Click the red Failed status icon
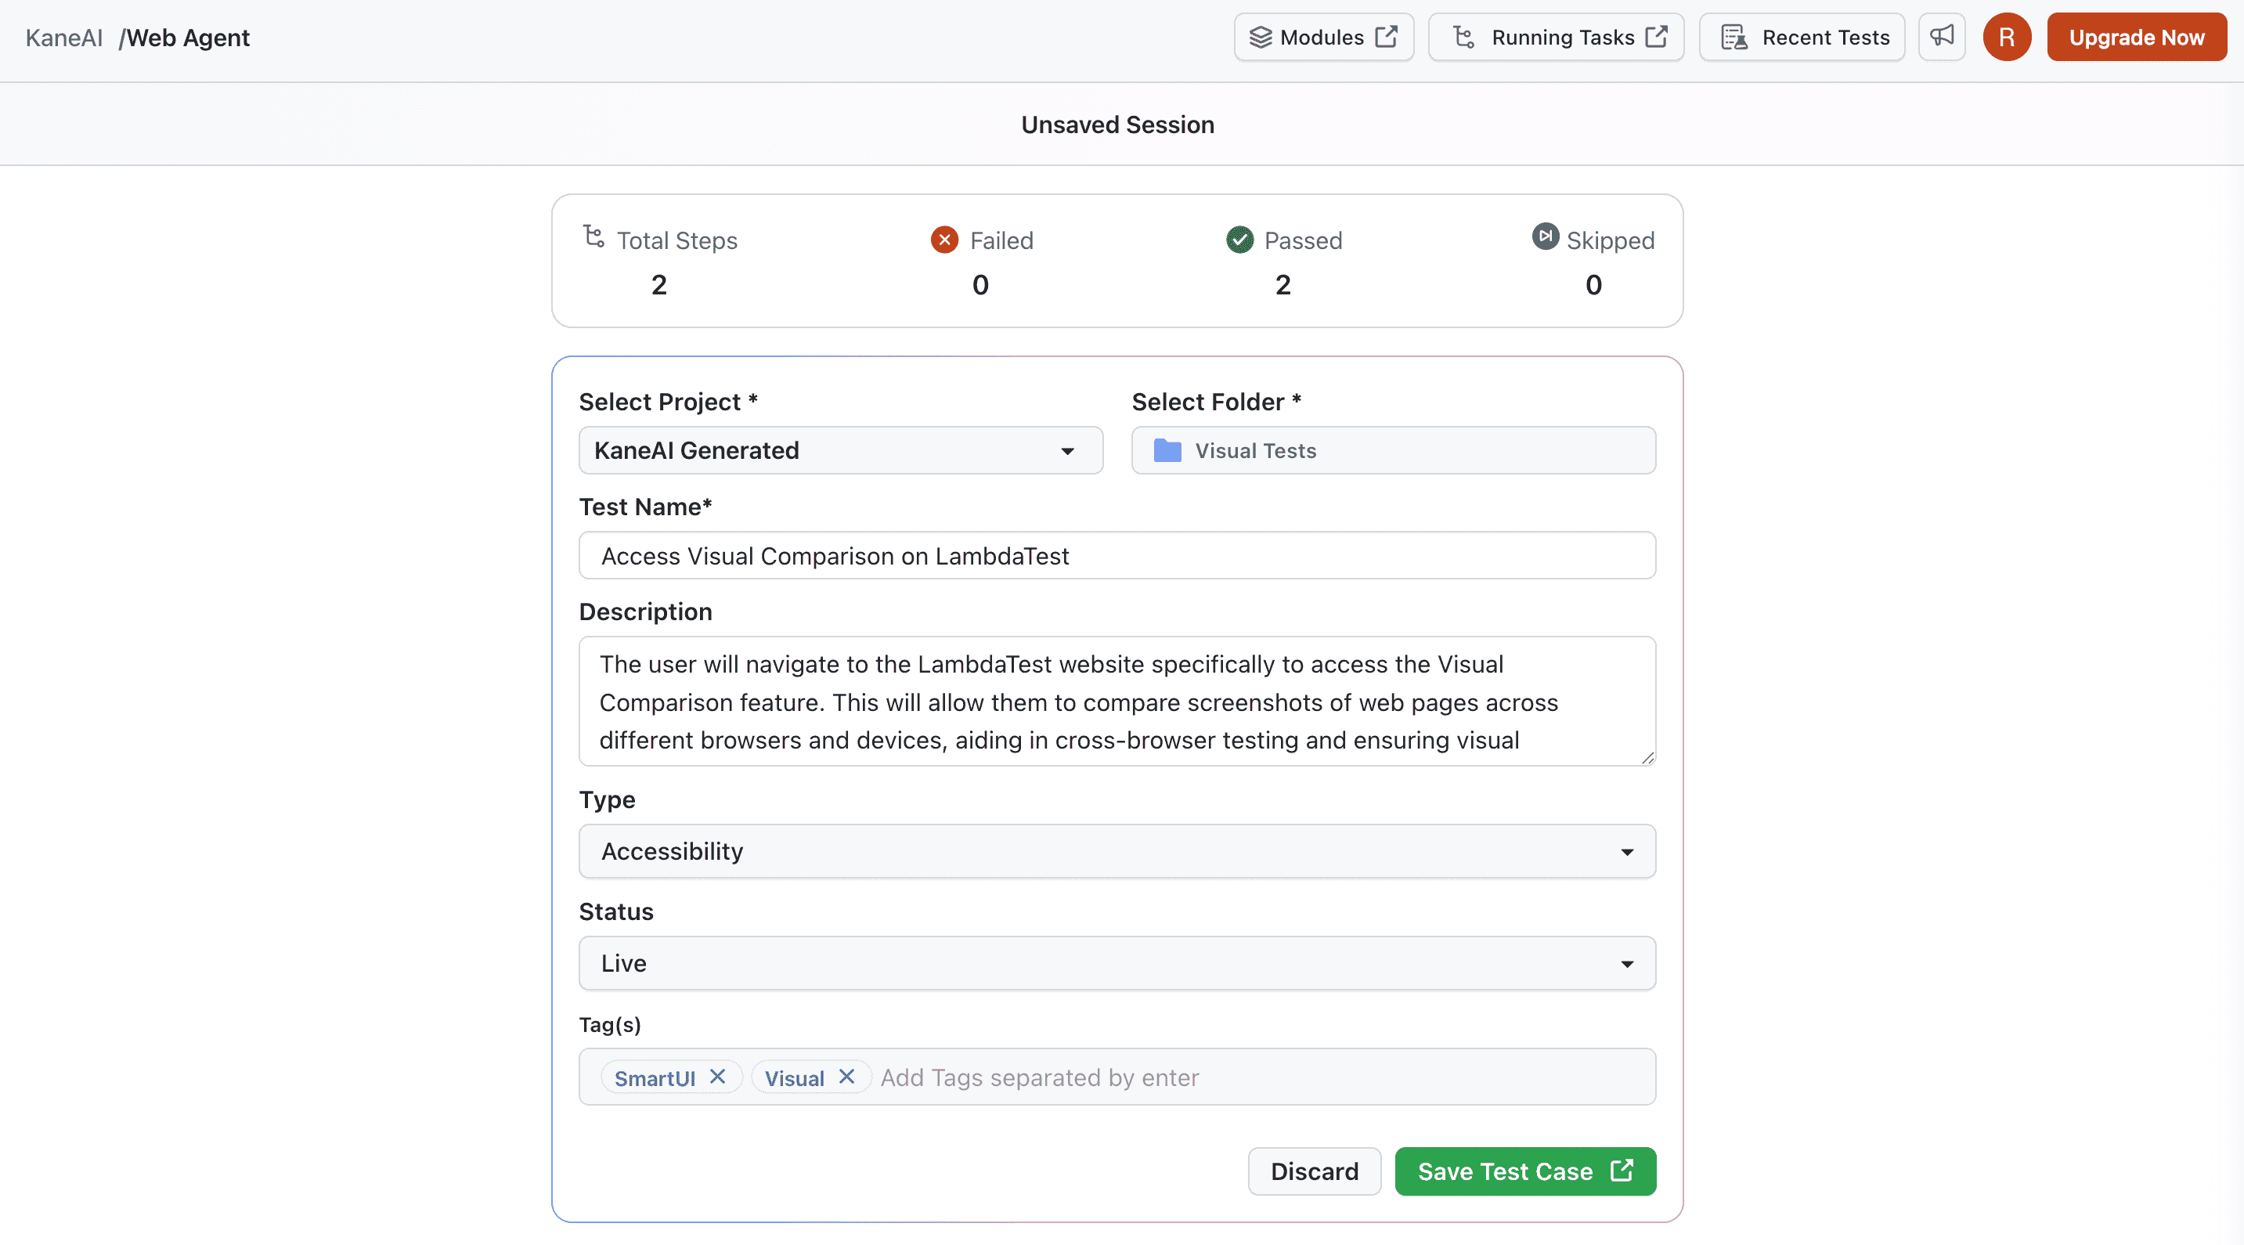 tap(944, 240)
